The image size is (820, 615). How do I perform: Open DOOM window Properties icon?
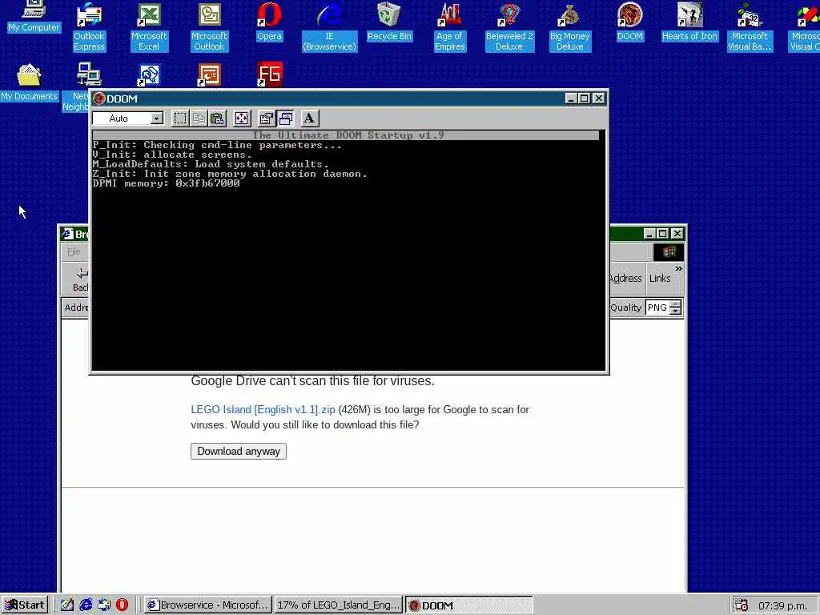pos(266,119)
